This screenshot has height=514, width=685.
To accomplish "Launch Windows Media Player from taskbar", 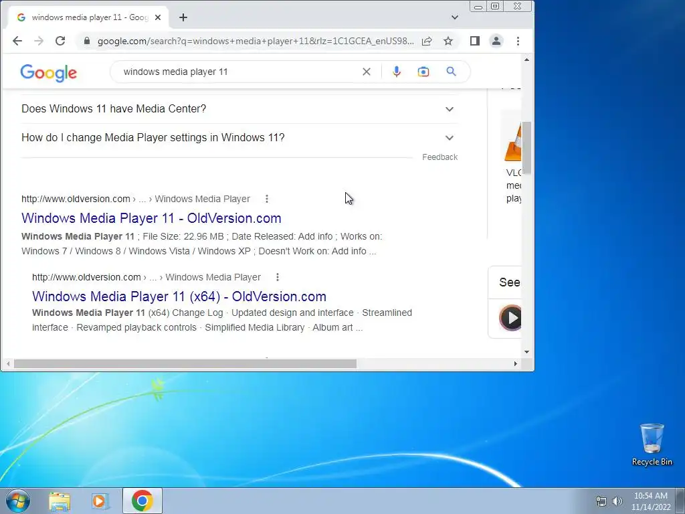I will point(100,501).
